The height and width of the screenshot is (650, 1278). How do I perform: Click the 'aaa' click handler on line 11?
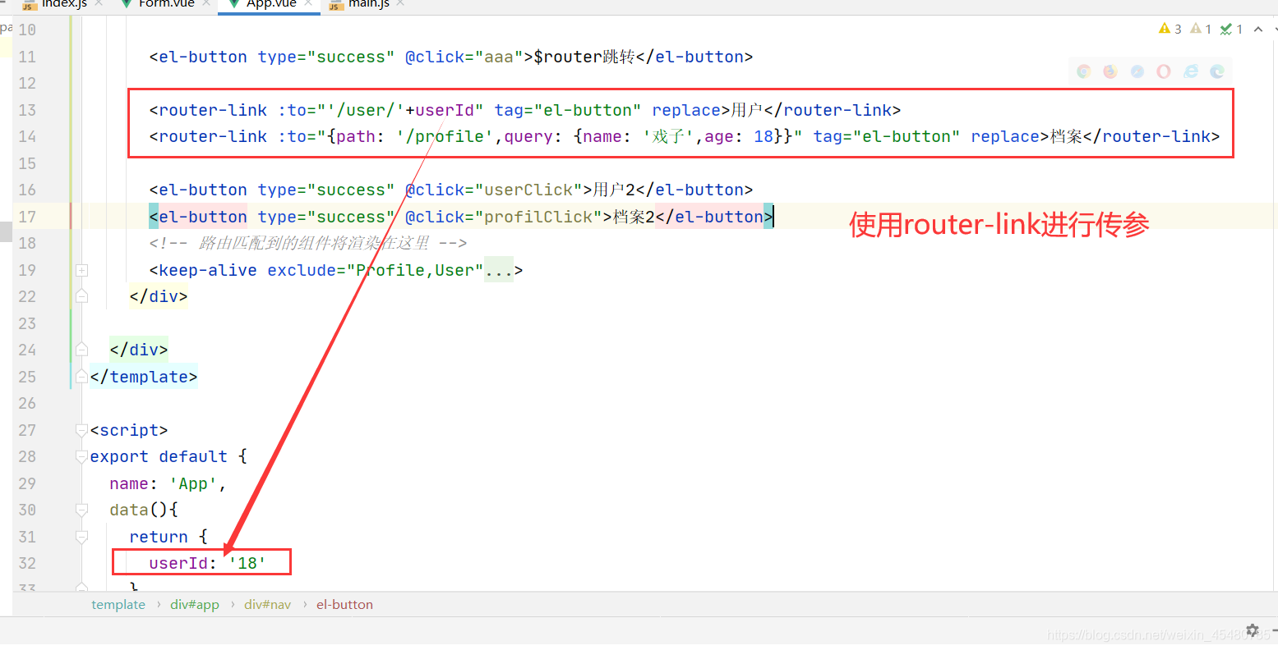[499, 57]
